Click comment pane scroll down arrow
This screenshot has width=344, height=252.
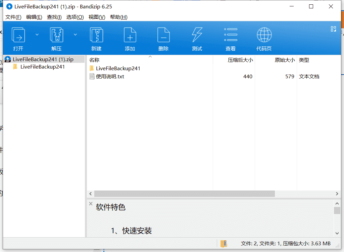click(337, 233)
